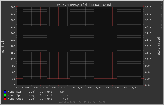The height and width of the screenshot is (105, 164).
Task: Click the Sun 11/10 date label
Action: (41, 87)
